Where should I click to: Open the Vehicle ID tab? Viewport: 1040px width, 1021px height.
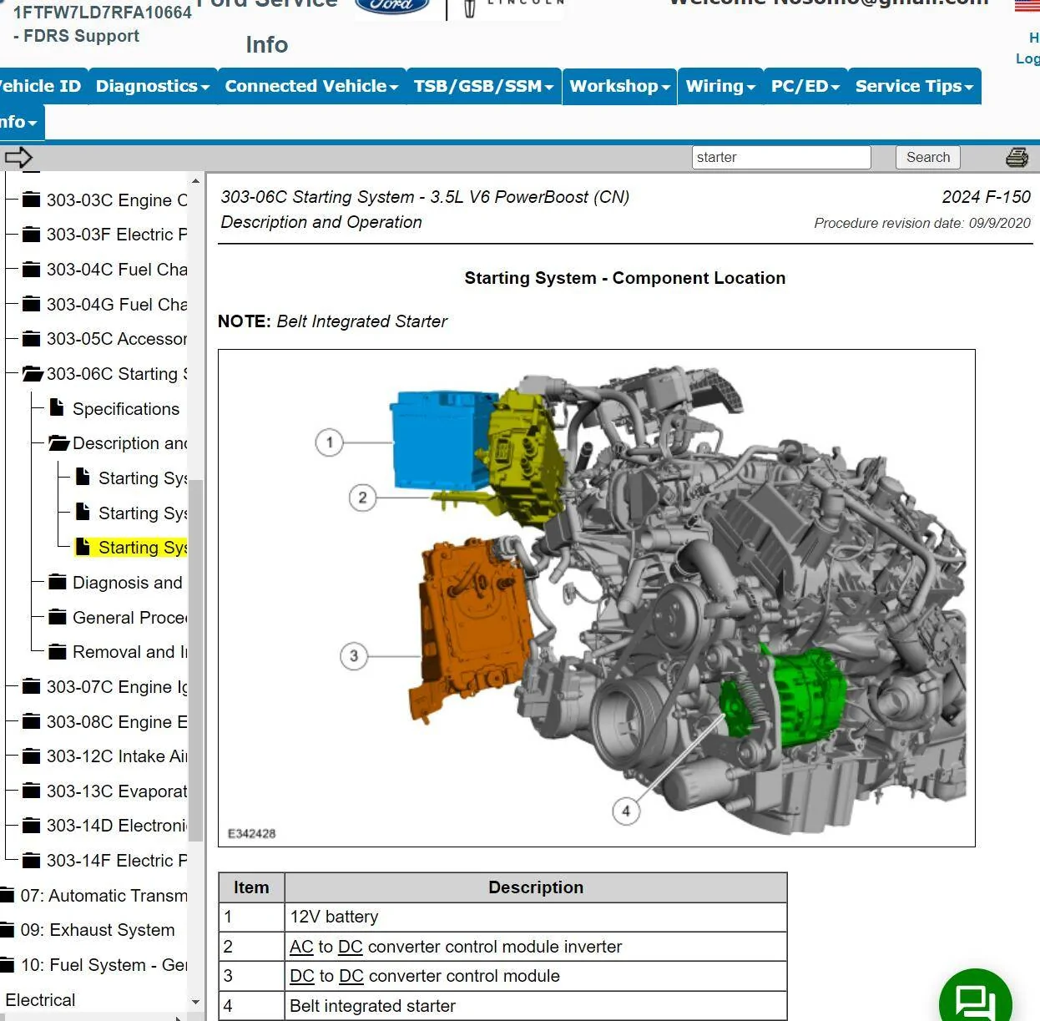[42, 86]
